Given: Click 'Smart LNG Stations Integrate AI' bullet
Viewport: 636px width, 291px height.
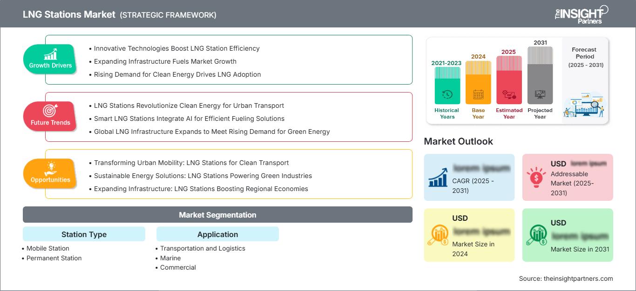Looking at the screenshot, I should coord(189,119).
